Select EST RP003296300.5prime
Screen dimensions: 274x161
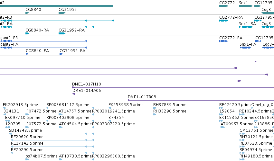113,156
